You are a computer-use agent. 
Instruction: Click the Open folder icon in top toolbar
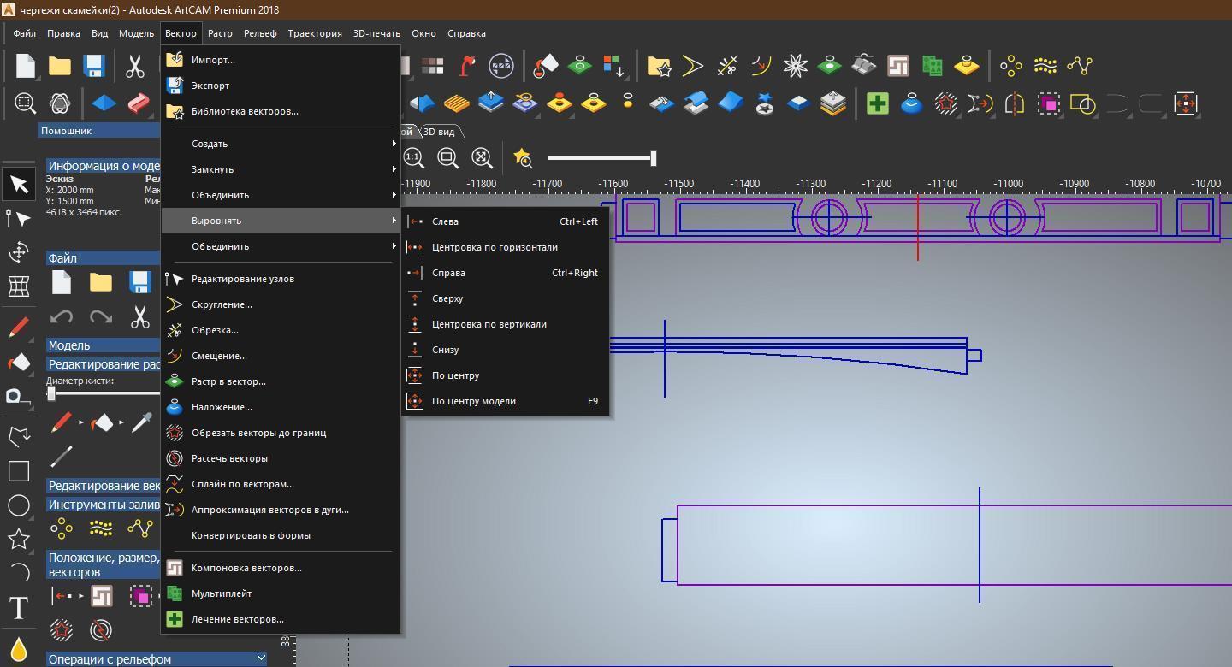(59, 66)
